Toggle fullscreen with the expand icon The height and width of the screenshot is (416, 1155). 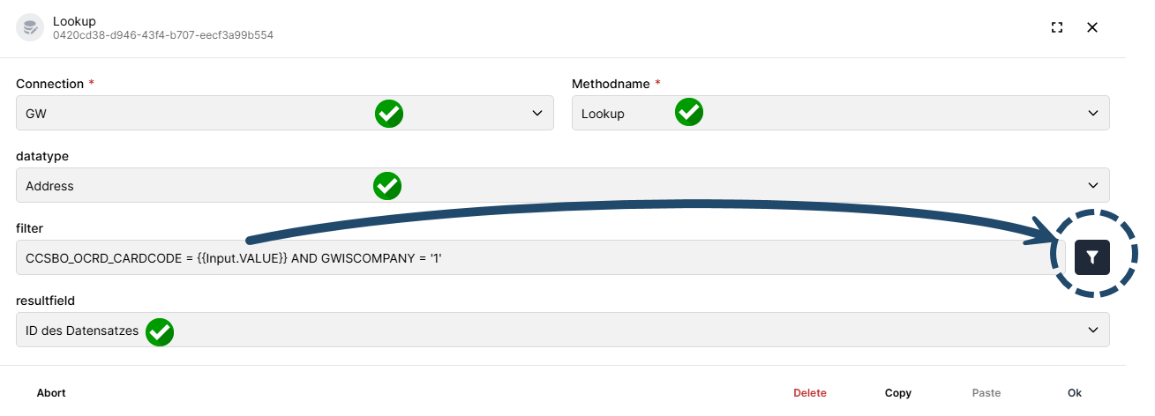pyautogui.click(x=1057, y=27)
